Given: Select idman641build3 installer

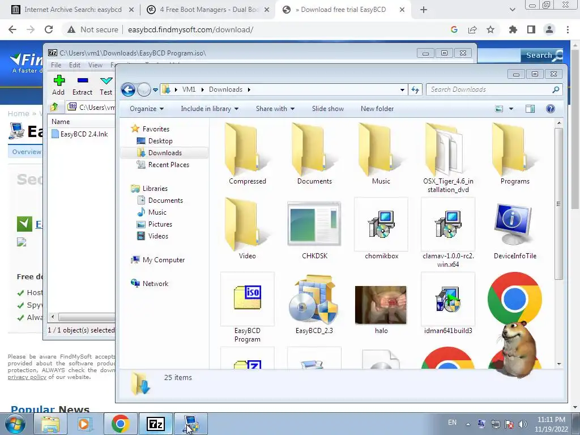Looking at the screenshot, I should [x=448, y=304].
